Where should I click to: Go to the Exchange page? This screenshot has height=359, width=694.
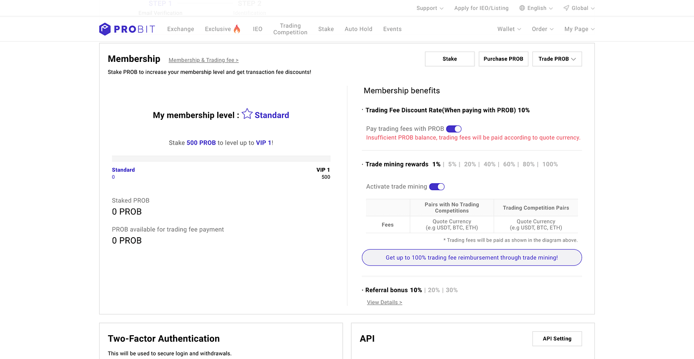click(x=180, y=29)
